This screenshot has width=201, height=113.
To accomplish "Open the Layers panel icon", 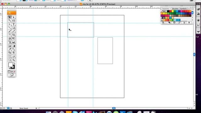I will point(198,31).
